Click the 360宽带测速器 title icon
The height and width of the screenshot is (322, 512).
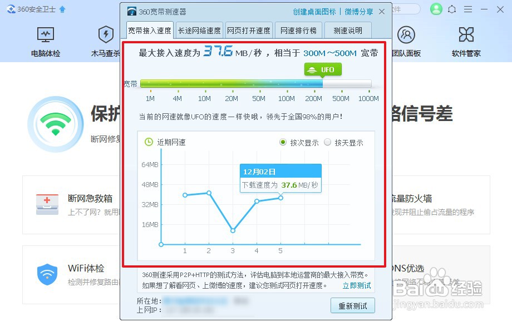point(131,12)
